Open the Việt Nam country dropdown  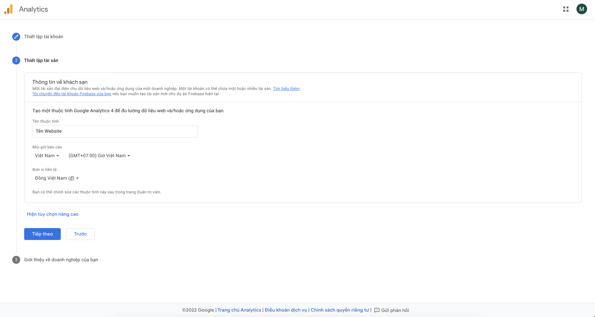point(47,156)
